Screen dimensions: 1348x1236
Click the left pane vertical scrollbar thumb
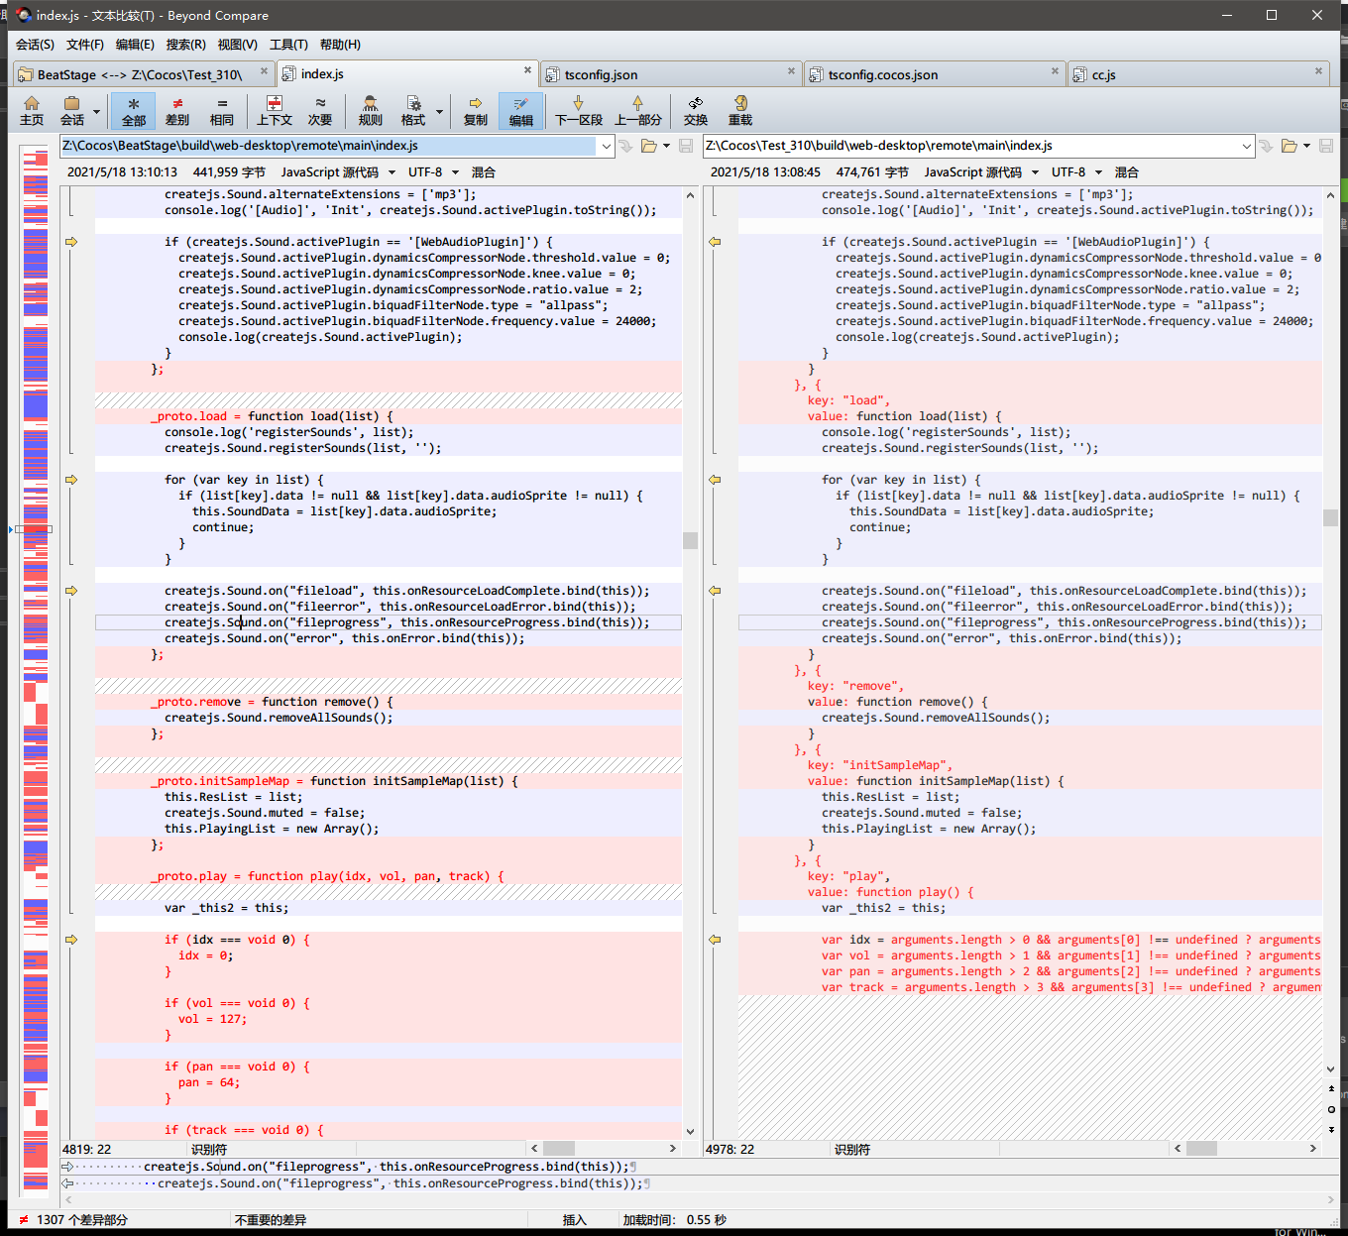690,540
